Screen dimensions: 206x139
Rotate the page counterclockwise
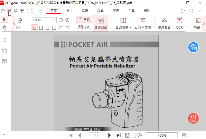coord(68,28)
